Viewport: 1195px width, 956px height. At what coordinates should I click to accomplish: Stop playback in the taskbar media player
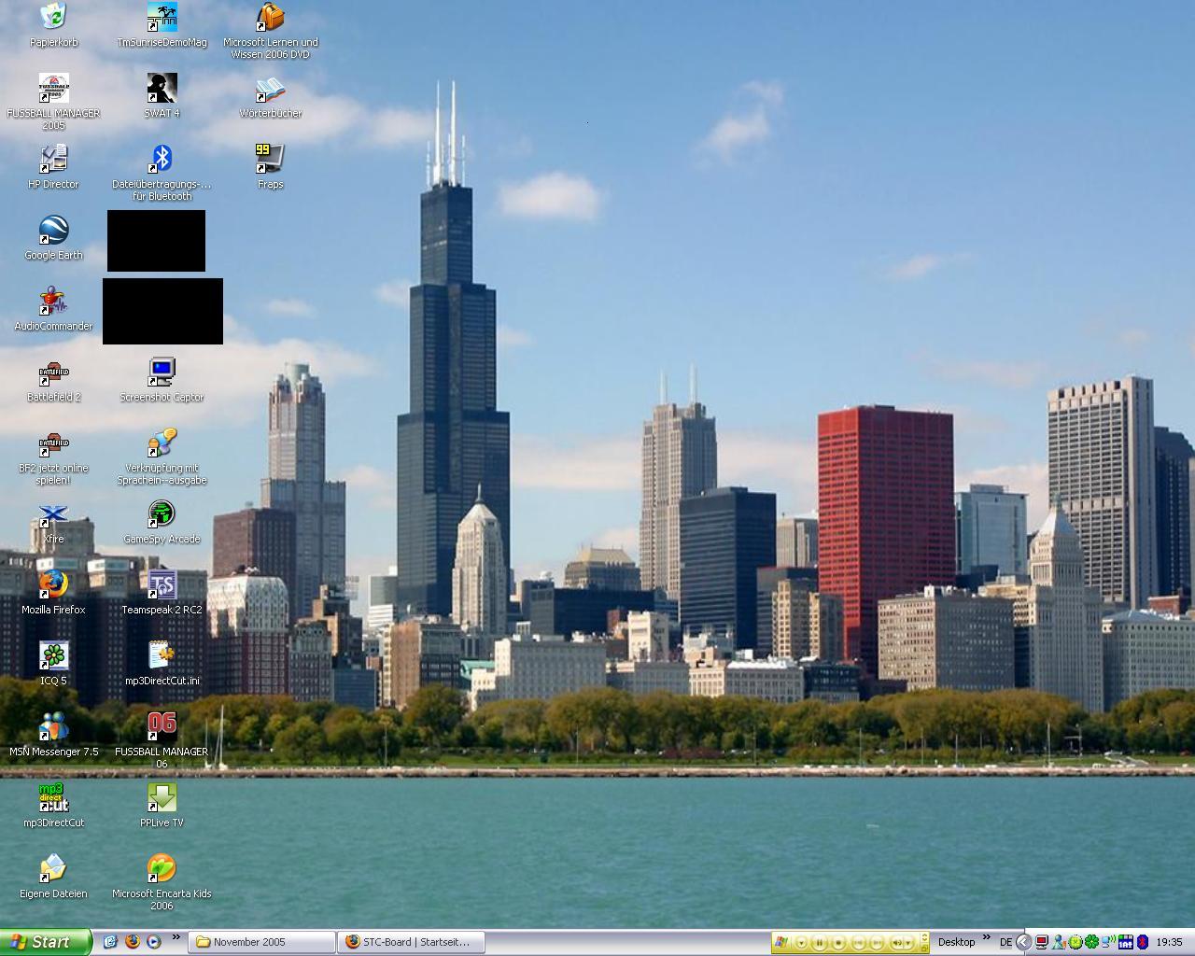pos(838,943)
